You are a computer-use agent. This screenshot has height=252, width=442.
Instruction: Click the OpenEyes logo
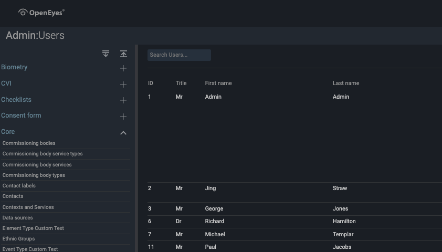[x=41, y=13]
